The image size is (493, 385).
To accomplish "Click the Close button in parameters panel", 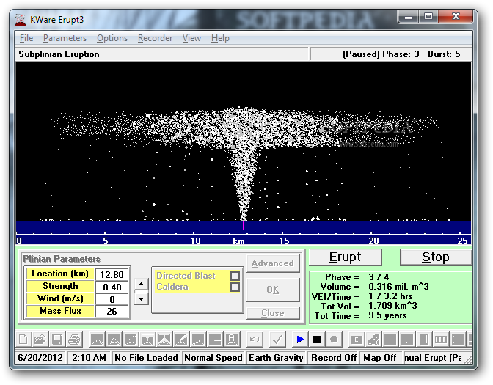I will click(273, 313).
